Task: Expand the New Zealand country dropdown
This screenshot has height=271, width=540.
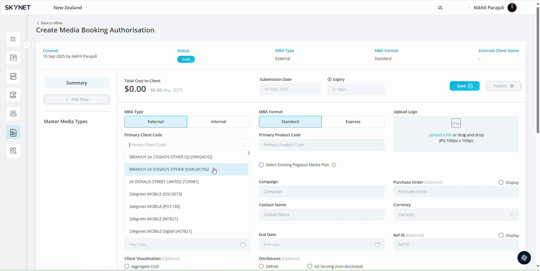Action: coord(70,8)
